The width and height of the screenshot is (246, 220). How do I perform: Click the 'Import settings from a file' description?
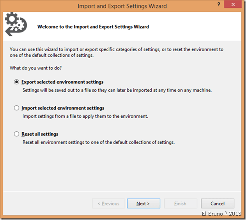(85, 116)
